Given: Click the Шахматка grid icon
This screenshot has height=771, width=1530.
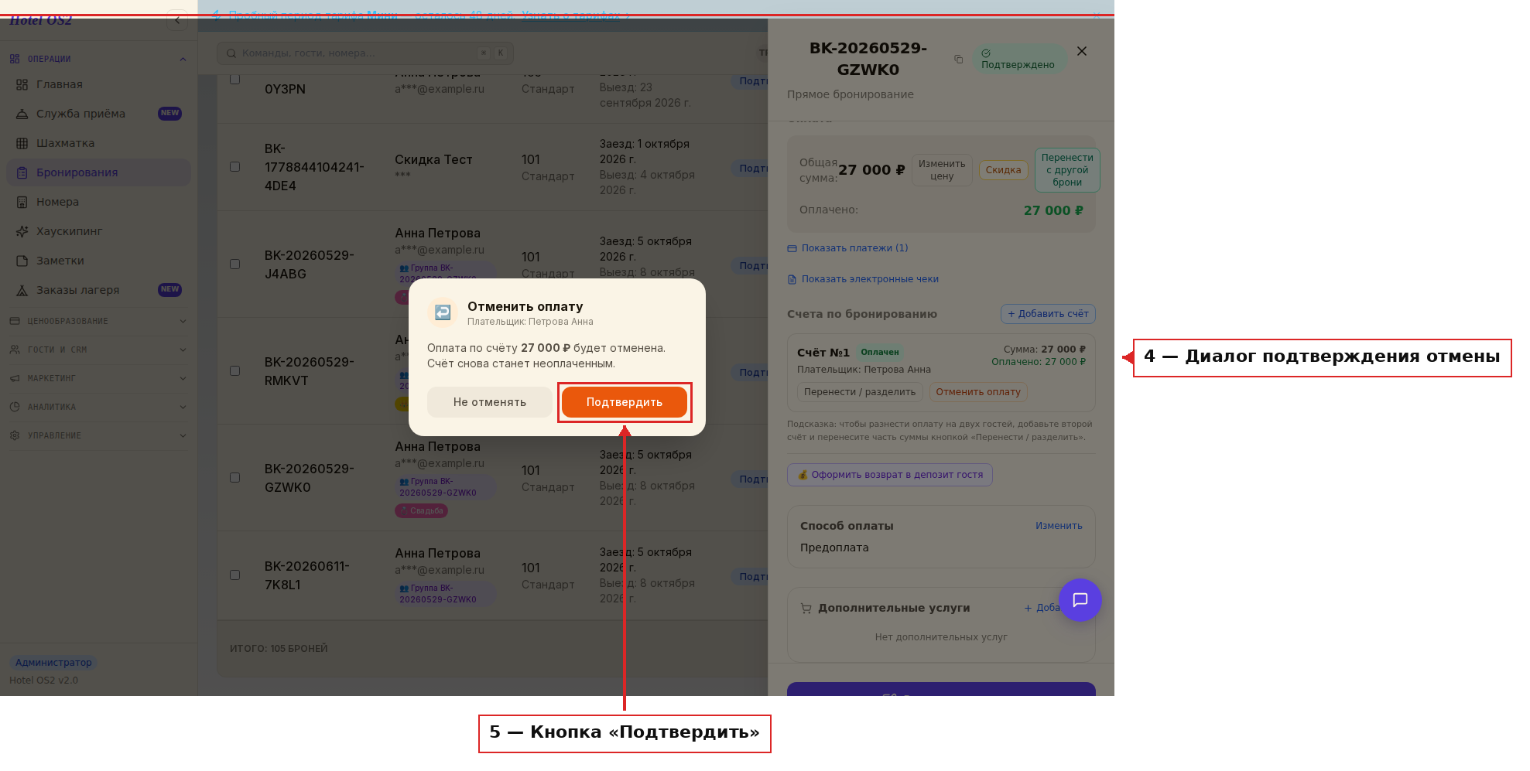Looking at the screenshot, I should [22, 143].
